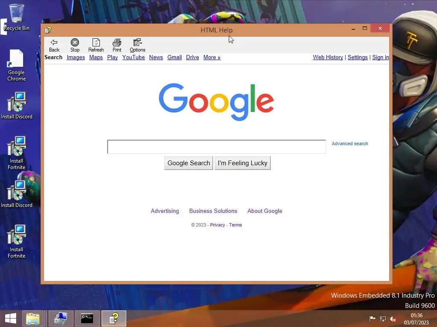Open the Privacy link
This screenshot has width=437, height=327.
[217, 225]
